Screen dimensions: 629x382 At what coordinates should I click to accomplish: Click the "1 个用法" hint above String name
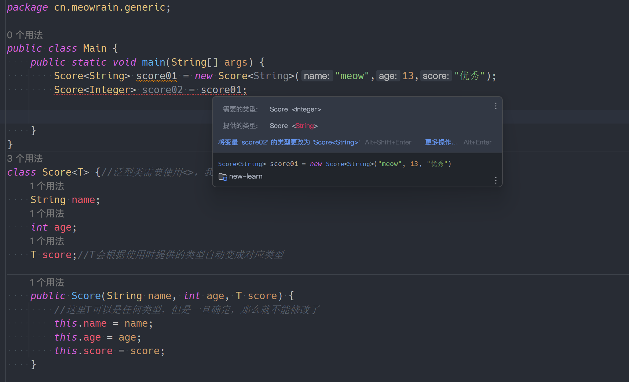click(x=47, y=186)
